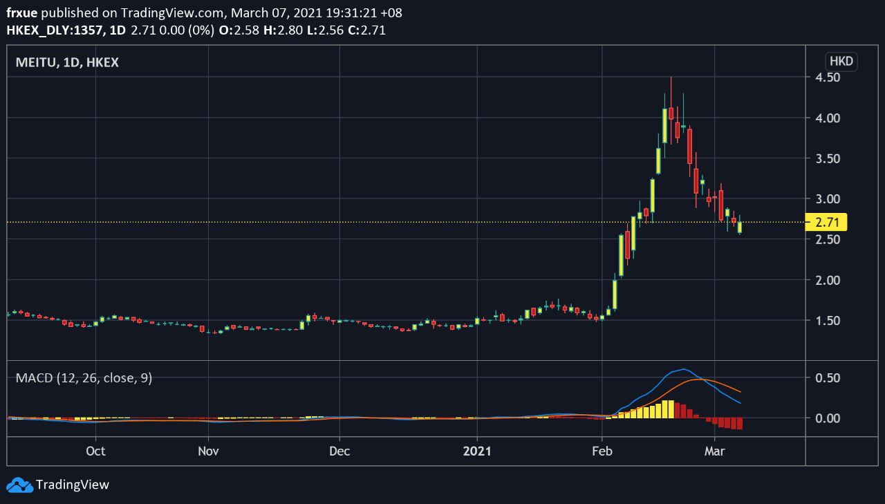Click the blue MACD line peak
Image resolution: width=885 pixels, height=504 pixels.
[x=683, y=369]
